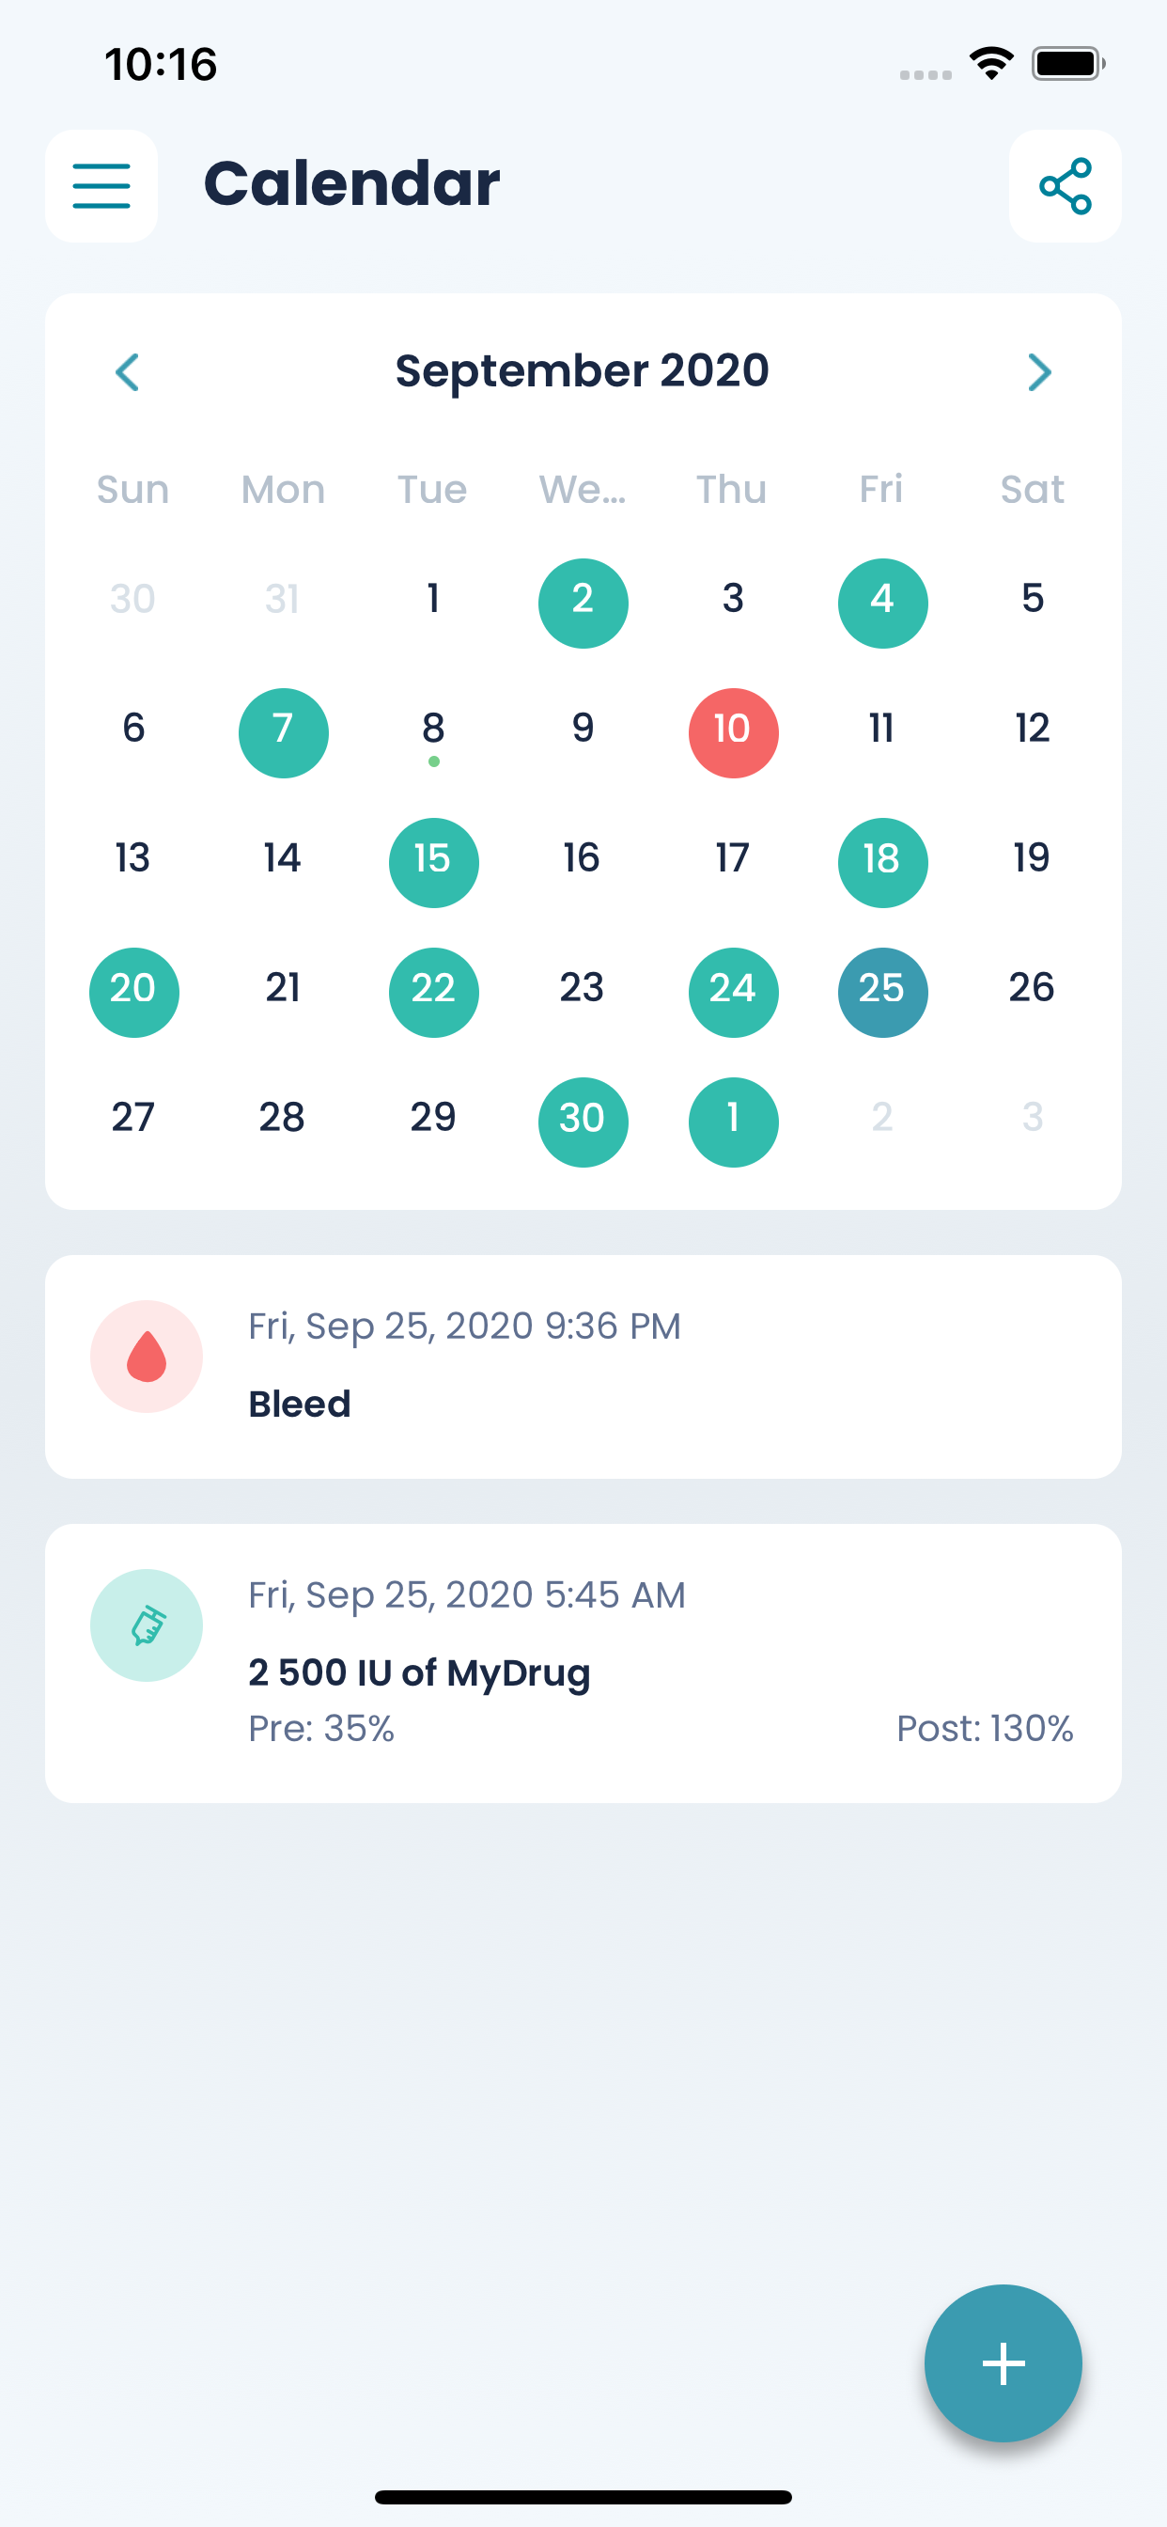This screenshot has height=2527, width=1167.
Task: Tap the September 2020 month title
Action: point(583,370)
